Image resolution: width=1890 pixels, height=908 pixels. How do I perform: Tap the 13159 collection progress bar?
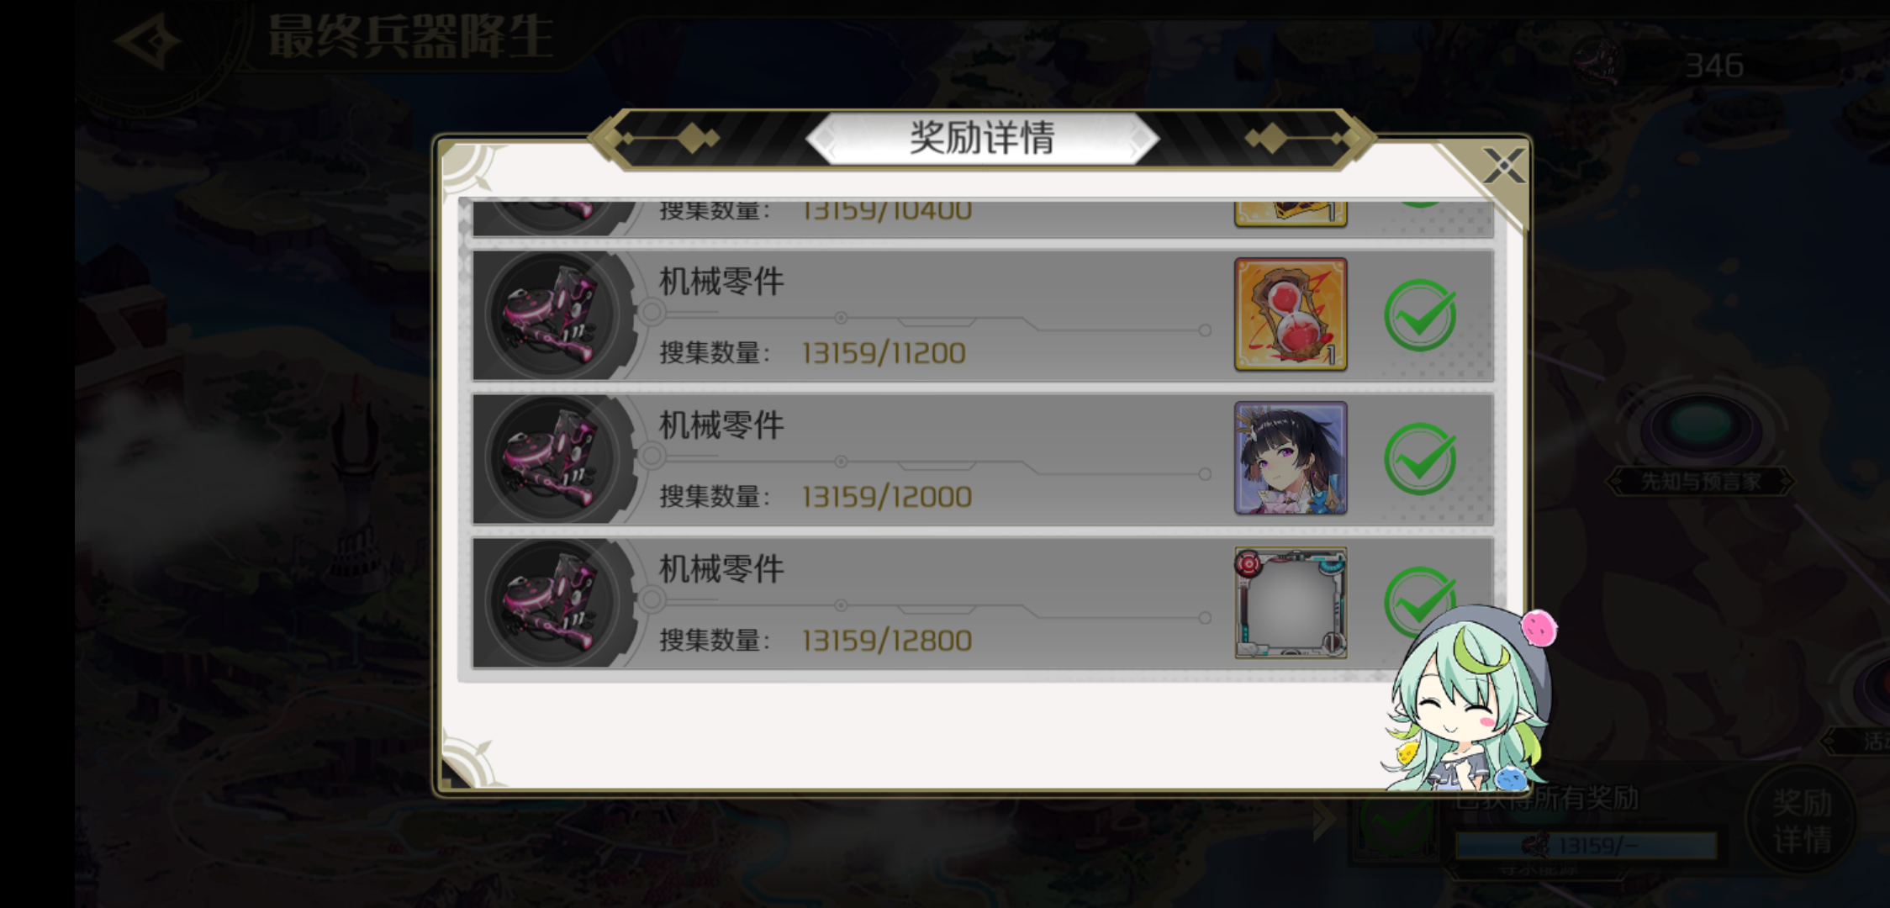(1586, 846)
